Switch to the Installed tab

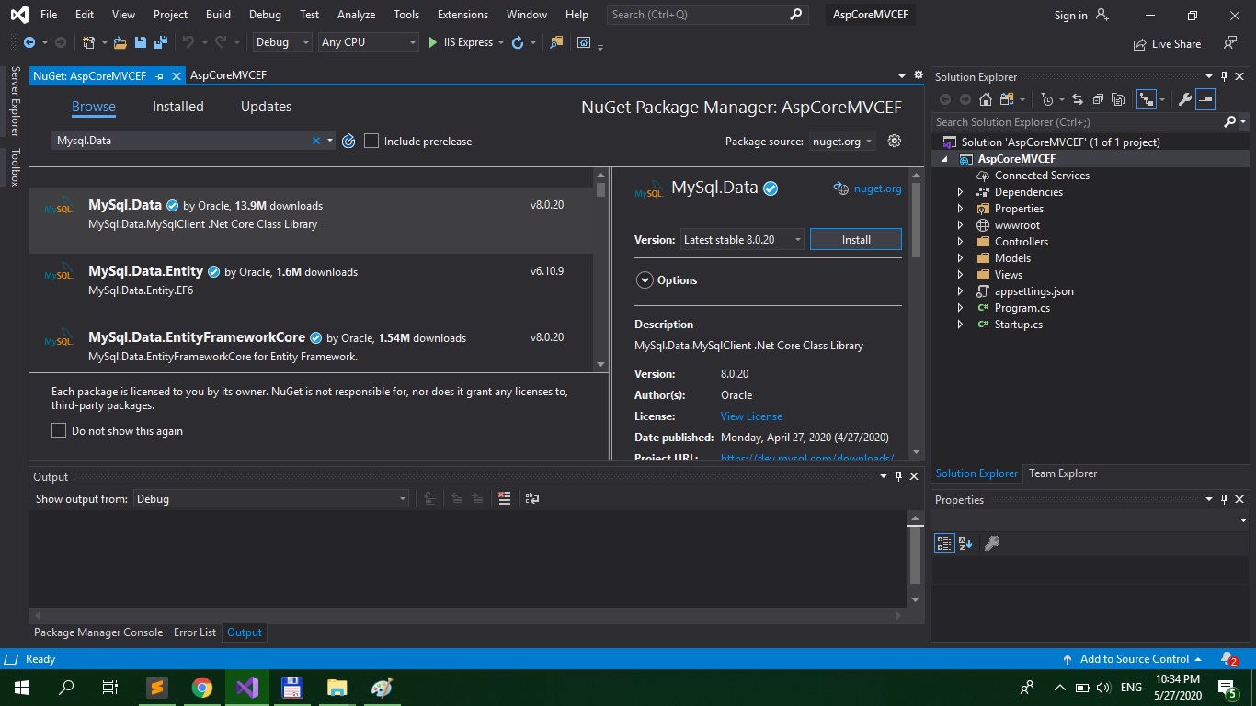pos(177,107)
